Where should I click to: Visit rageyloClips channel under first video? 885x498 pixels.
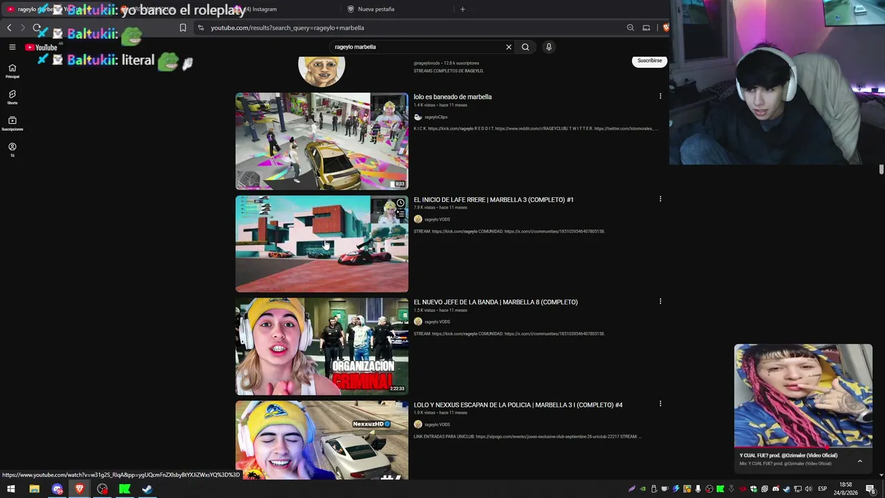coord(436,117)
